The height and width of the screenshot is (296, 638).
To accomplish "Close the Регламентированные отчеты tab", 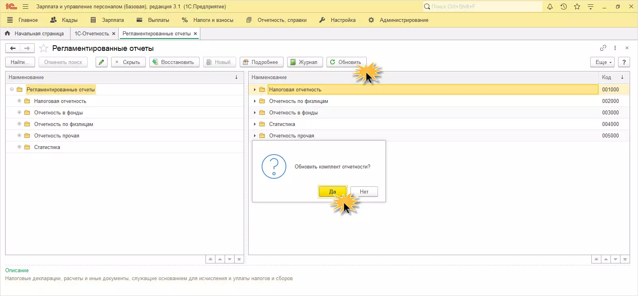I will (195, 34).
